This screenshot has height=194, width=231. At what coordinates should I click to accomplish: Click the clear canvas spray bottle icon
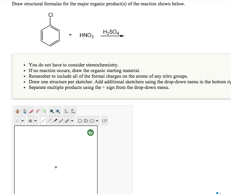24,111
